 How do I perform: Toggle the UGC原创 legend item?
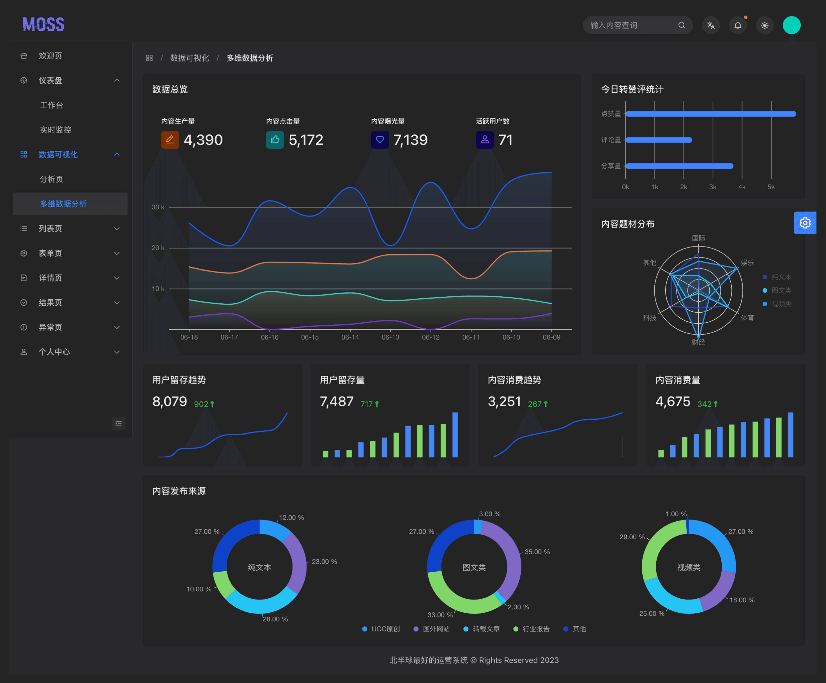tap(381, 629)
